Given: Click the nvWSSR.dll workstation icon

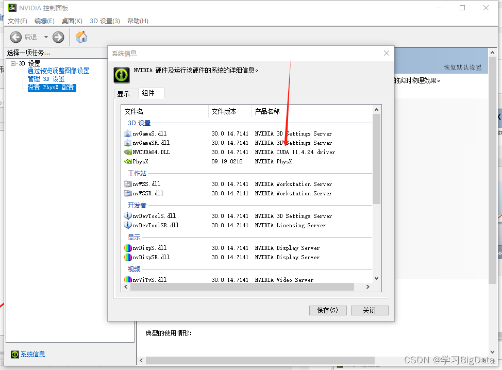Looking at the screenshot, I should click(127, 193).
